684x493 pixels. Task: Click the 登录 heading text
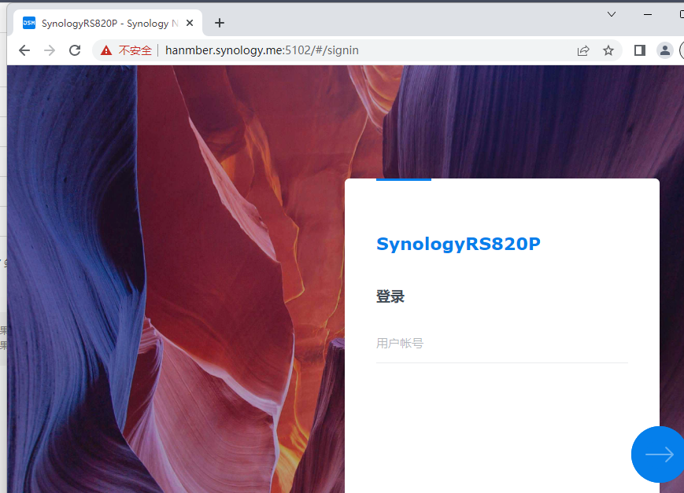[390, 296]
